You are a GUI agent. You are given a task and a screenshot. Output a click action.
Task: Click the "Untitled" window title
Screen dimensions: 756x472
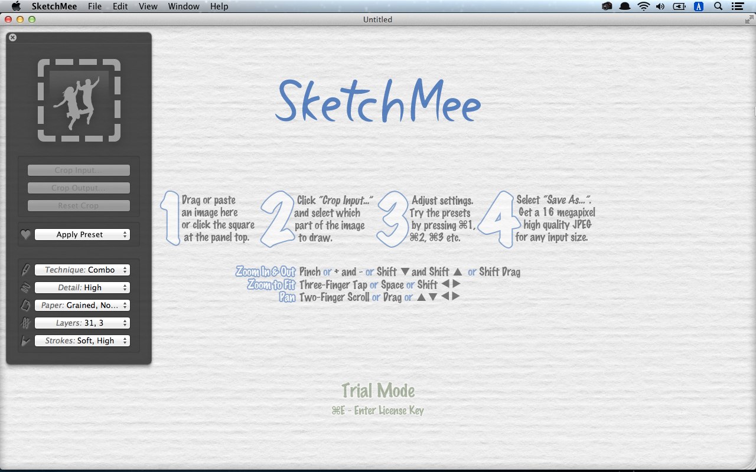[x=378, y=19]
